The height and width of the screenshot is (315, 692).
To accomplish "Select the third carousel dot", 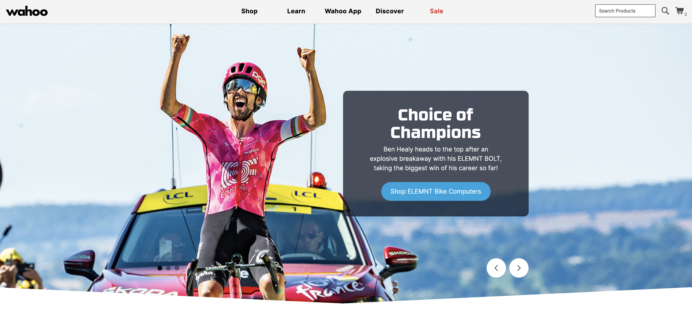I will pos(177,268).
